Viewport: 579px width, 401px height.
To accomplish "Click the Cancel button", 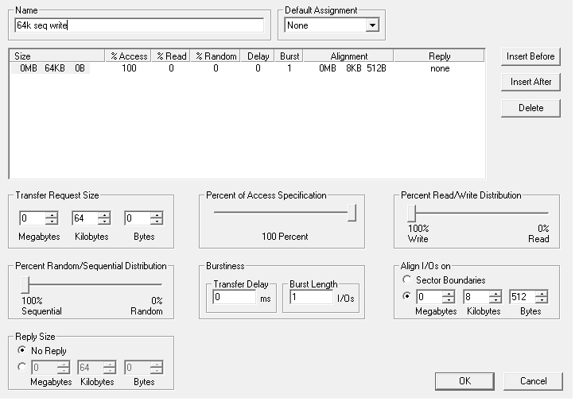I will click(533, 381).
